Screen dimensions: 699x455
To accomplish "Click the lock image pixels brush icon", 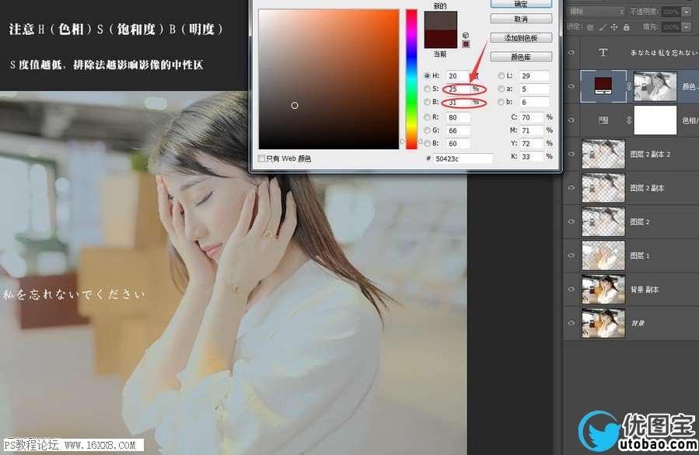I will (x=603, y=27).
